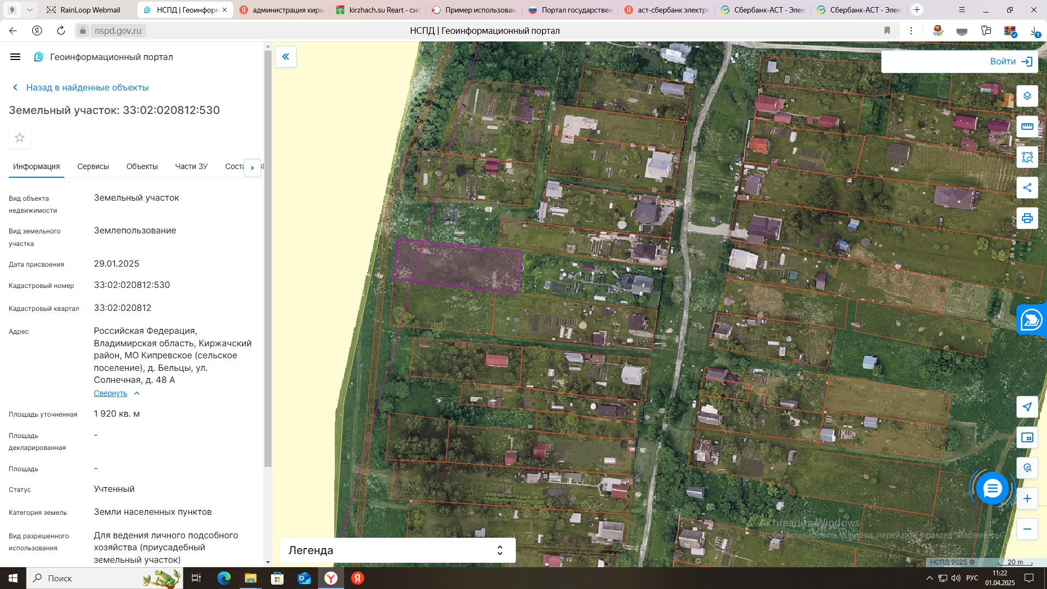
Task: Zoom in with the plus button
Action: 1027,498
